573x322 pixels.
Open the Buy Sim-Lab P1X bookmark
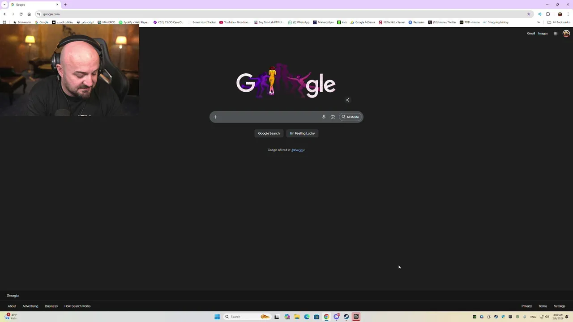(269, 22)
